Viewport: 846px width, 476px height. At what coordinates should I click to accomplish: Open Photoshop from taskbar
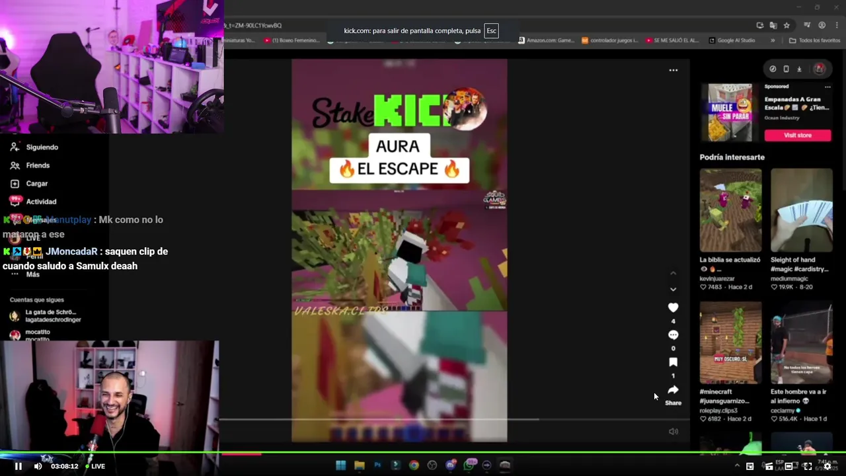tap(377, 465)
